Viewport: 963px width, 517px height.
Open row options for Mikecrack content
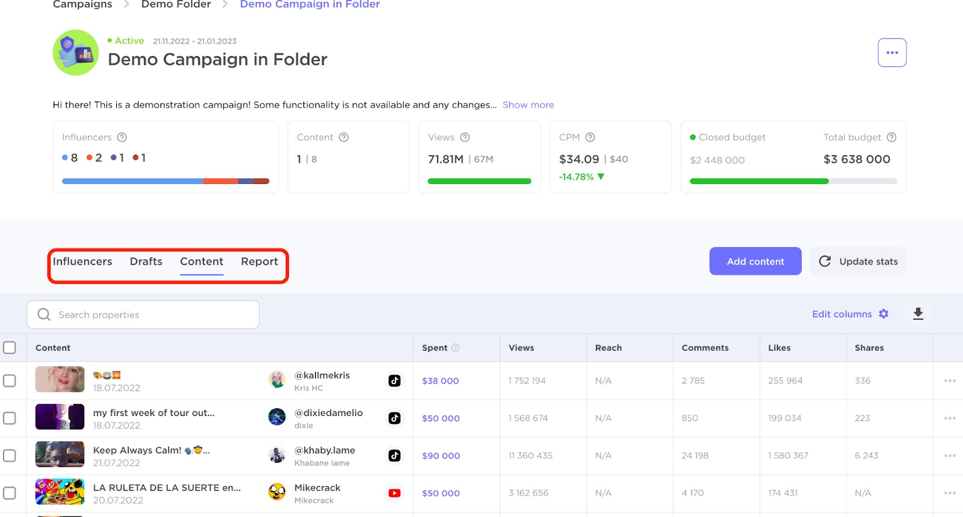coord(950,493)
